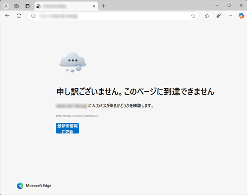Screen dimensions: 247x195
Task: Maximize the browser window
Action: [x=229, y=5]
